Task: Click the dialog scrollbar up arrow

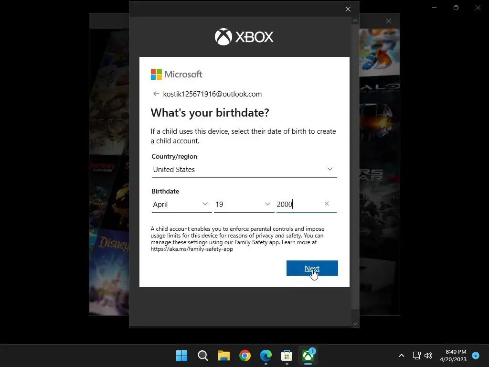Action: tap(355, 21)
